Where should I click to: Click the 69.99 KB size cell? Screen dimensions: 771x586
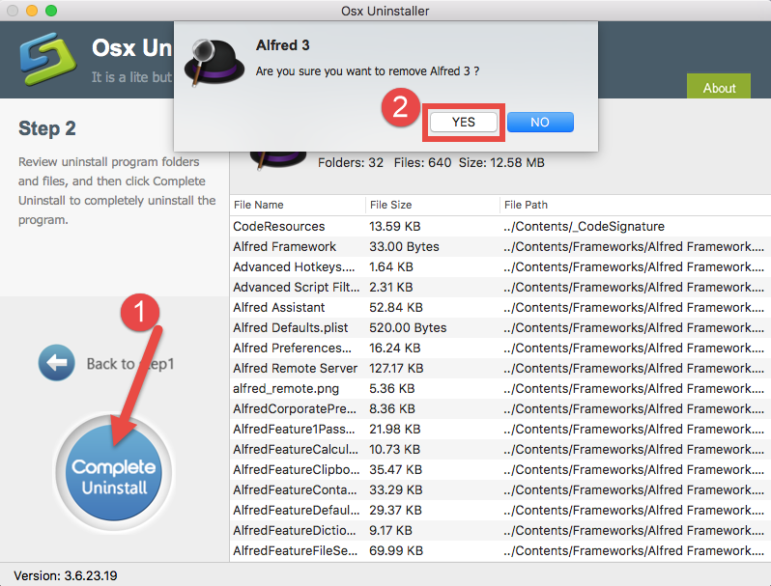point(396,550)
